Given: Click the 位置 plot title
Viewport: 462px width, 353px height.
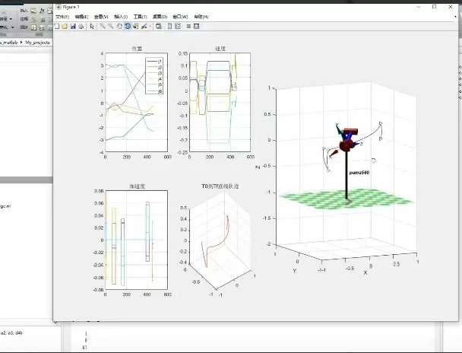Looking at the screenshot, I should tap(137, 49).
